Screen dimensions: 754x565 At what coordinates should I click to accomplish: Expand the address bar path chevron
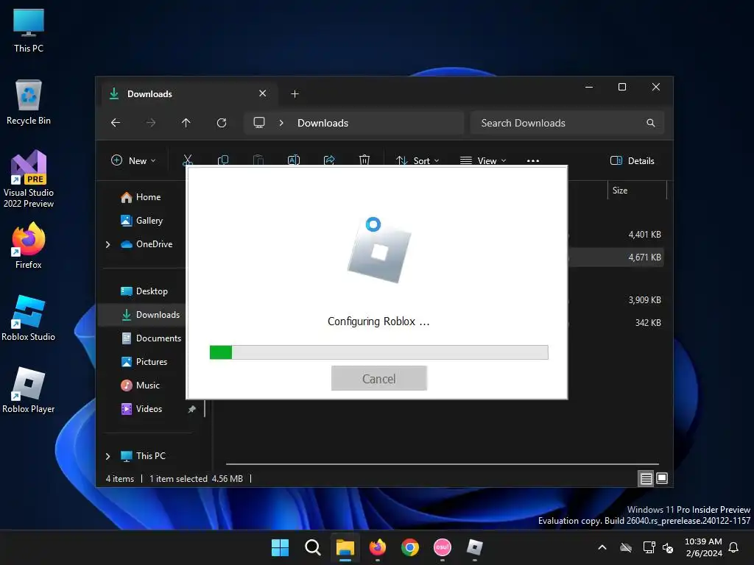coord(281,123)
